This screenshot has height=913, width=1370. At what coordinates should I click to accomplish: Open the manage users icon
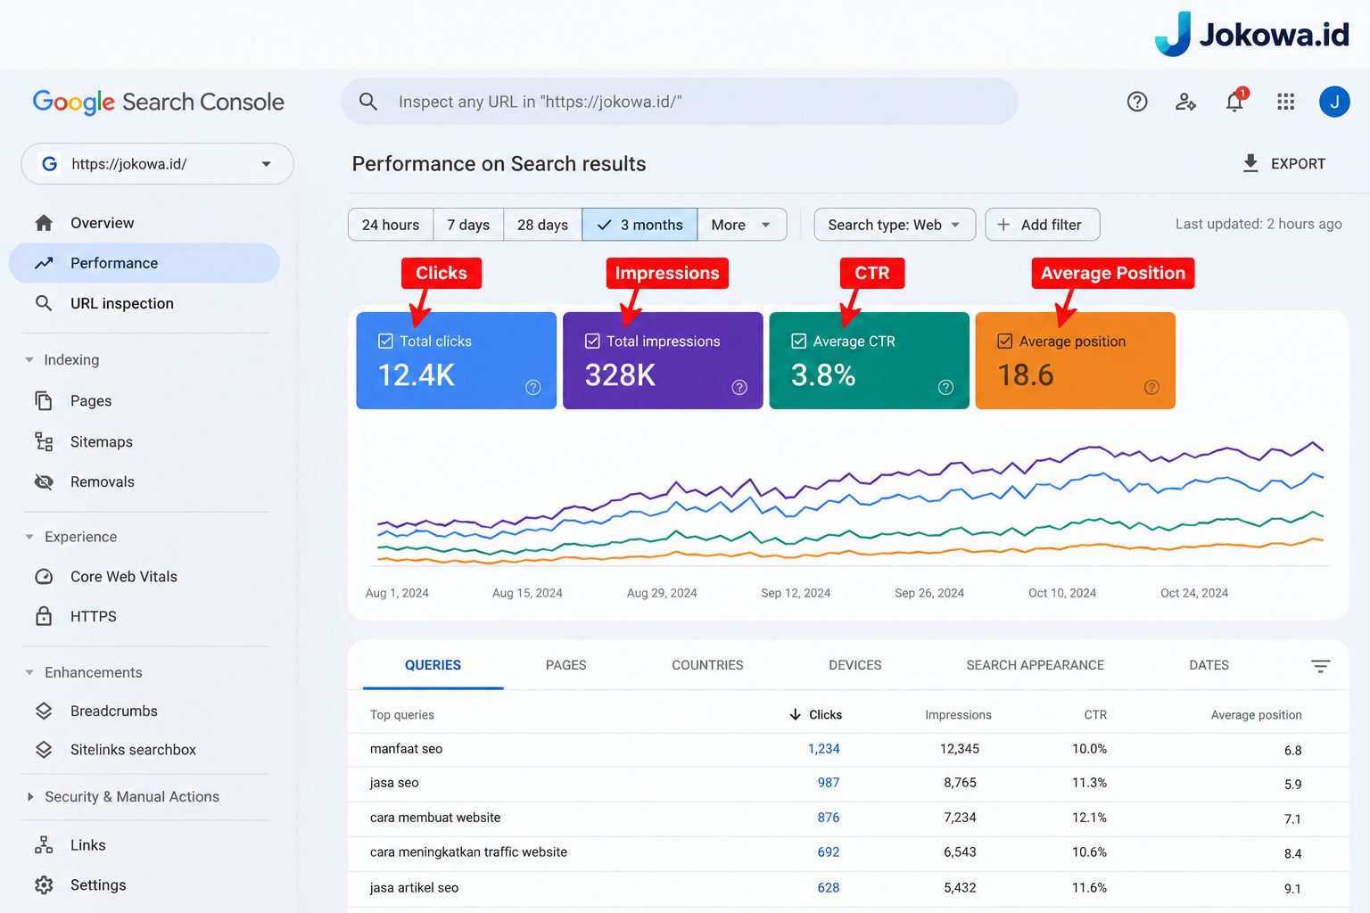point(1185,102)
